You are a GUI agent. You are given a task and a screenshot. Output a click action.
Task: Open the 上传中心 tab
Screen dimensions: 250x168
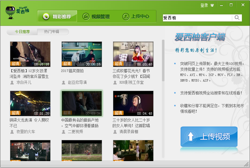(136, 17)
